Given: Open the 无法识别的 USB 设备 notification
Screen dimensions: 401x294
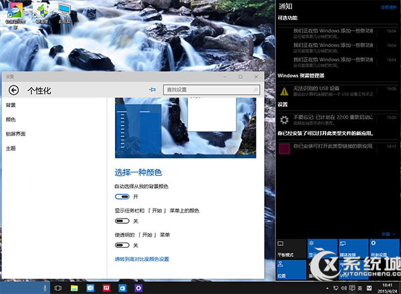Looking at the screenshot, I should 337,91.
